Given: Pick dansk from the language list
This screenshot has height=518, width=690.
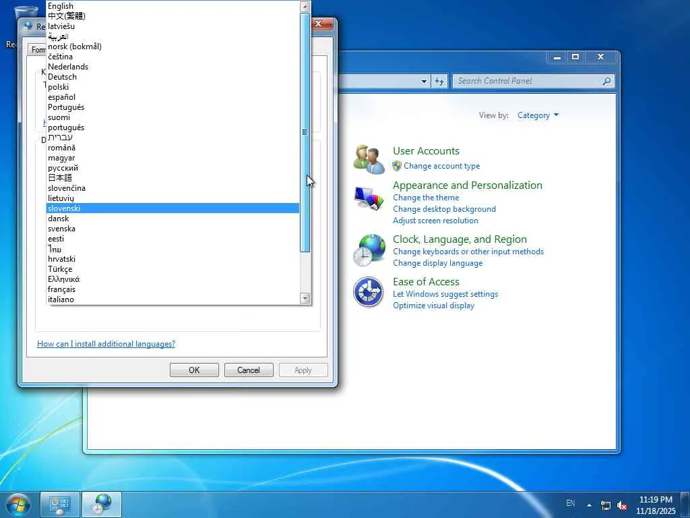Looking at the screenshot, I should (172, 219).
